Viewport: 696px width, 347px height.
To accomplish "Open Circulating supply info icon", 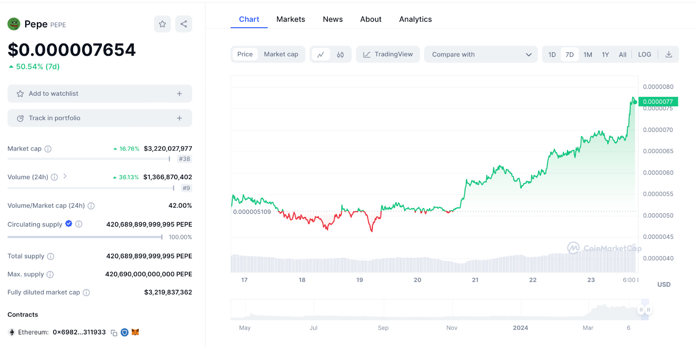I will point(79,224).
